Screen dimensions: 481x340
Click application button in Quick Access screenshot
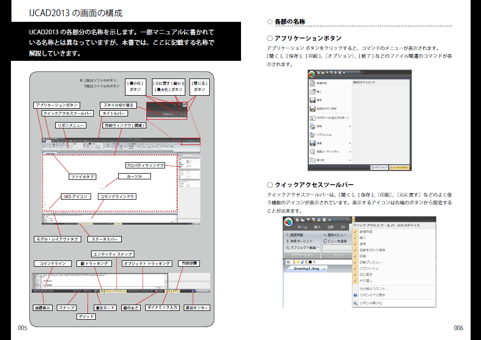tap(288, 222)
